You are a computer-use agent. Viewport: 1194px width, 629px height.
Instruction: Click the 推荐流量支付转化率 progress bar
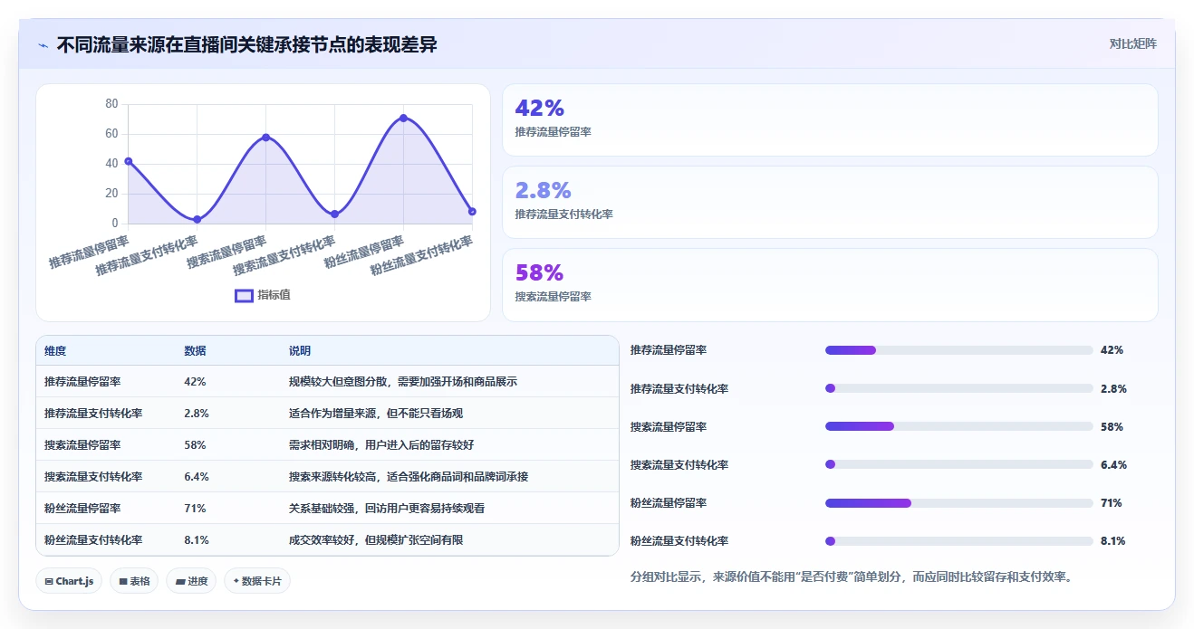[958, 388]
